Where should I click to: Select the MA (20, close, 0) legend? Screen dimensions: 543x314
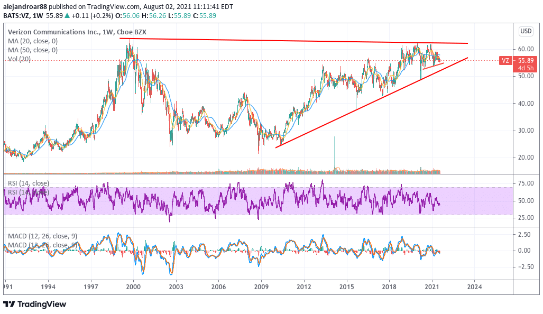point(33,41)
